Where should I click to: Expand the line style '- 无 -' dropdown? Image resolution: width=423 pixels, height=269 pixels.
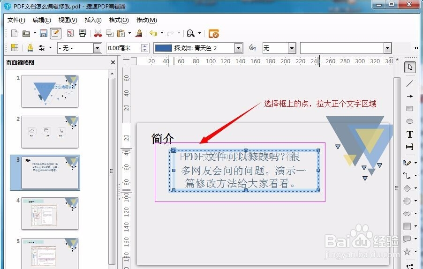tap(97, 48)
